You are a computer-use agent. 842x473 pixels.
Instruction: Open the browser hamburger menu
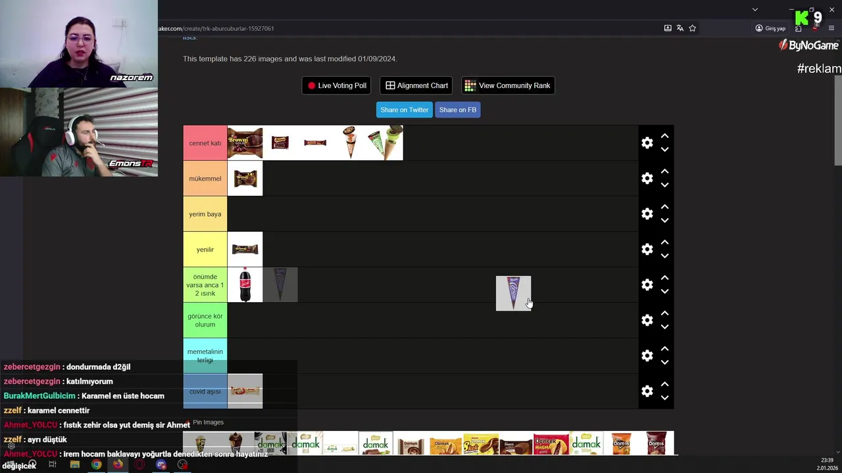[831, 28]
